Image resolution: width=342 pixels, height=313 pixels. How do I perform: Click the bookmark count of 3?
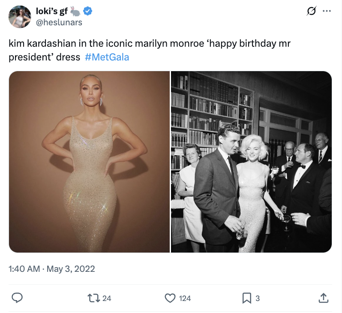258,298
